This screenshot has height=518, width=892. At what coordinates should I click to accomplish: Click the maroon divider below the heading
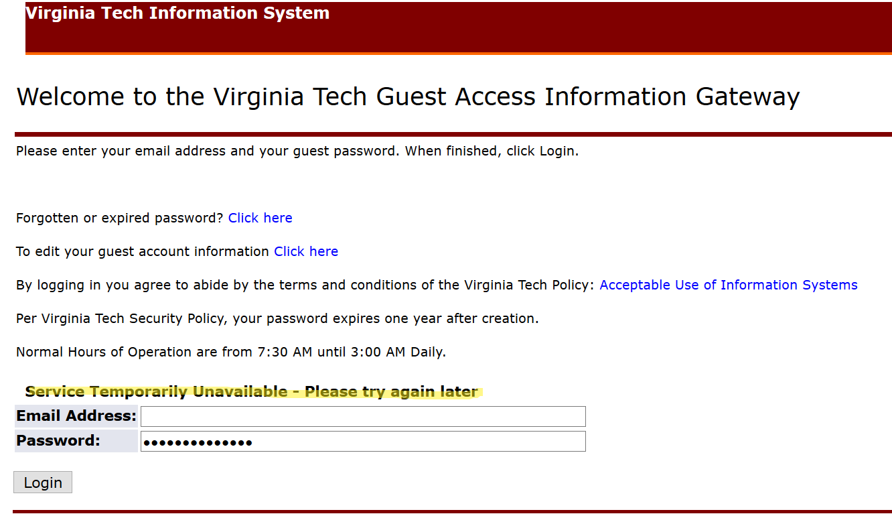coord(453,134)
